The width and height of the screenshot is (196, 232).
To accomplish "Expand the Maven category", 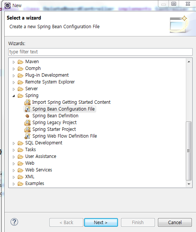I will tap(14, 62).
